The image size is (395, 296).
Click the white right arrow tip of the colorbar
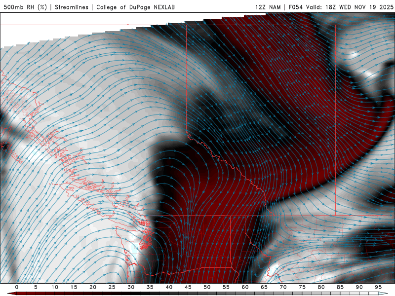coord(384,294)
